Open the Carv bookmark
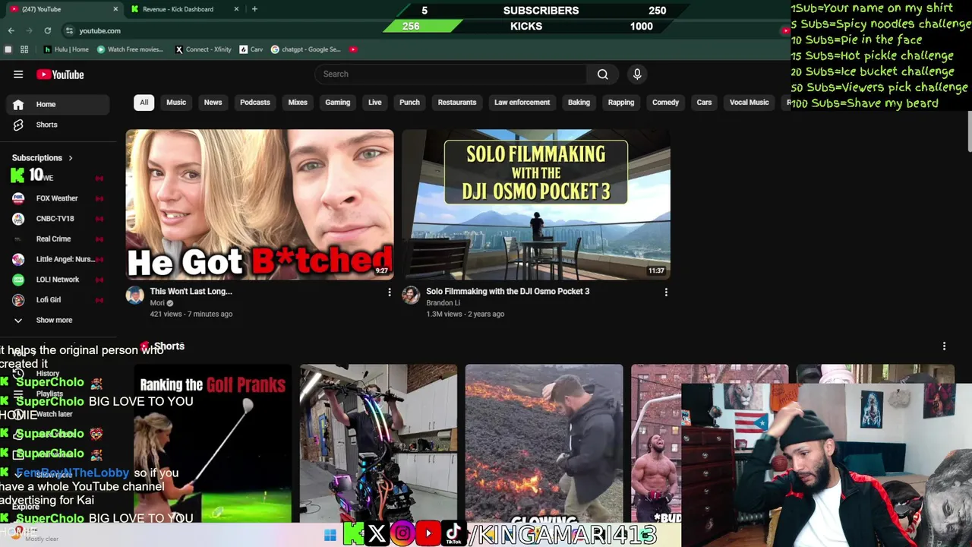This screenshot has width=972, height=547. 251,49
